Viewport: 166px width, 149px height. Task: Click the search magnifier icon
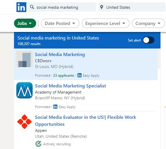[x=32, y=7]
